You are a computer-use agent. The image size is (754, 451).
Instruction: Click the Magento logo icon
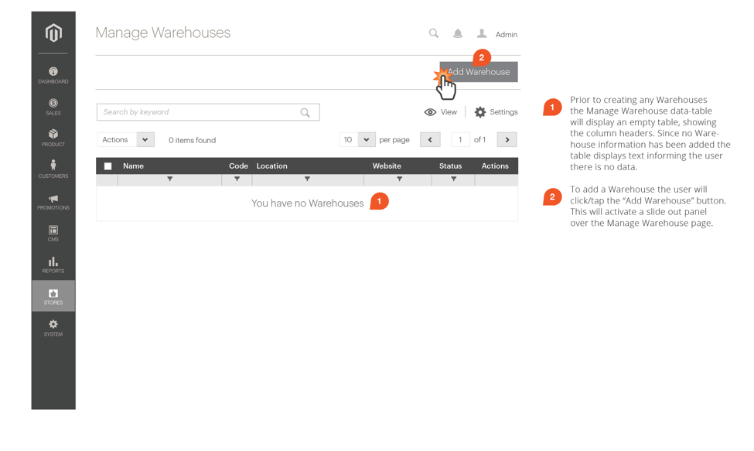[x=53, y=32]
